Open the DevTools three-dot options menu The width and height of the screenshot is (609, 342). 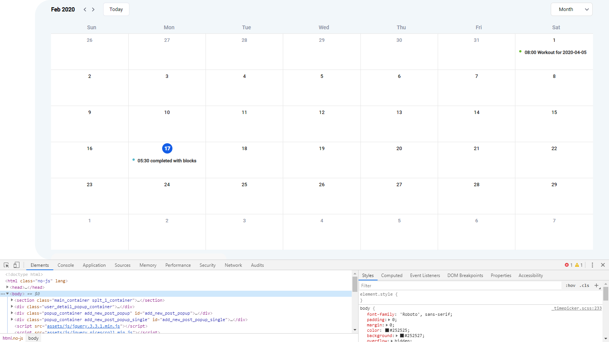(592, 265)
